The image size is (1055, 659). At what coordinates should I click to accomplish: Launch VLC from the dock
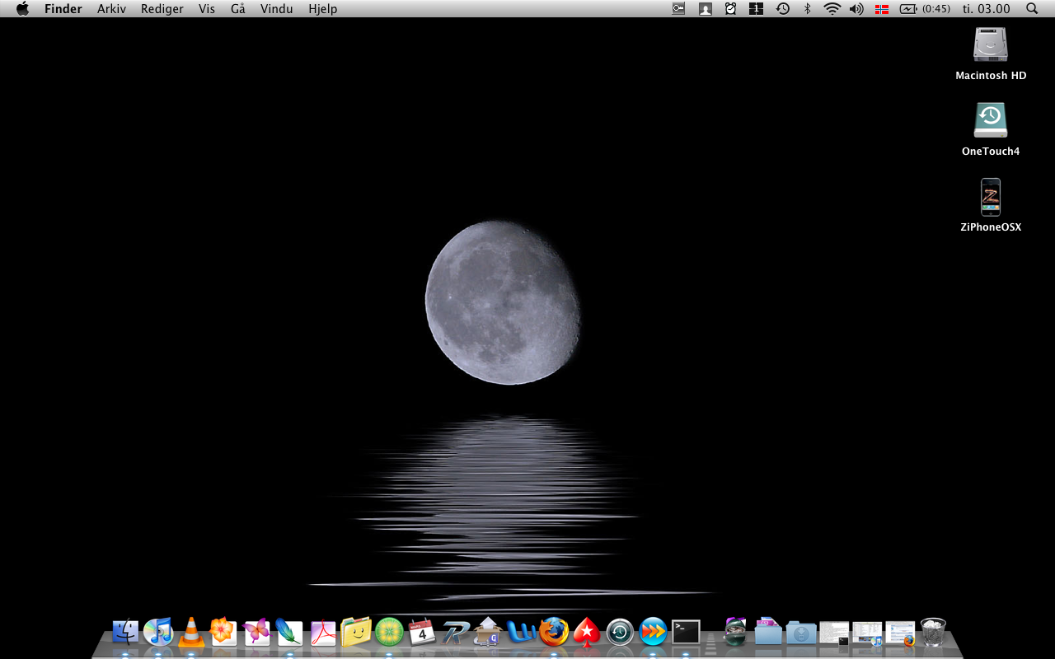pos(191,632)
